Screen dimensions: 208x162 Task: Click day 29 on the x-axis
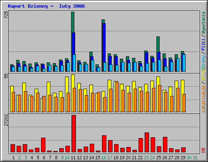[183, 158]
